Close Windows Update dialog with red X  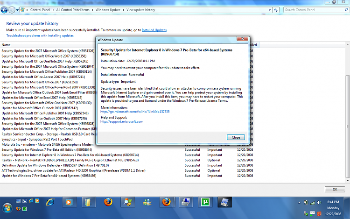[242, 39]
